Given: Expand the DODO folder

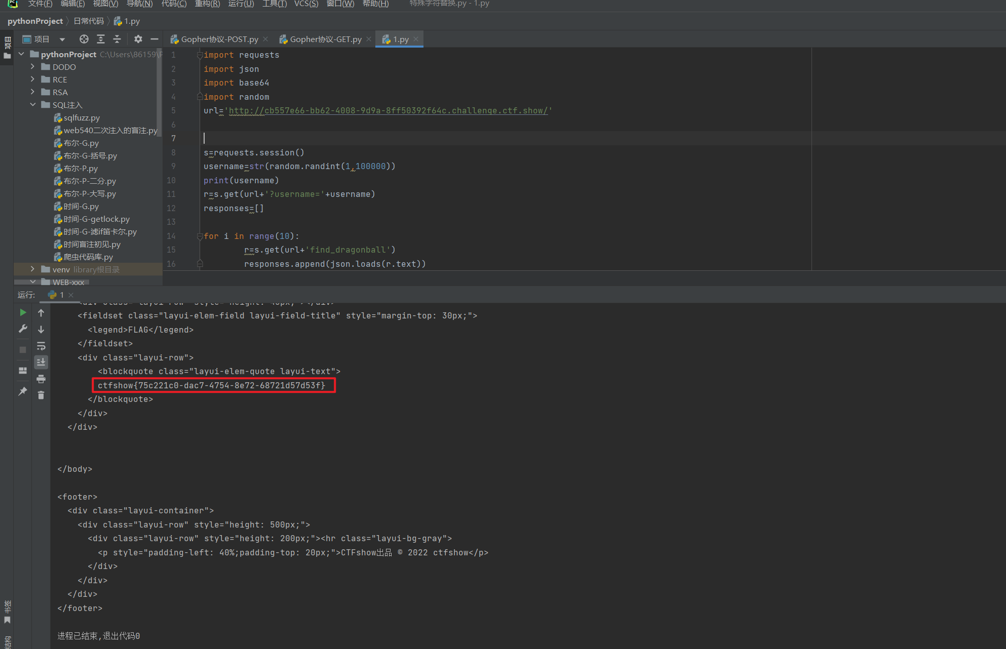Looking at the screenshot, I should (x=32, y=66).
